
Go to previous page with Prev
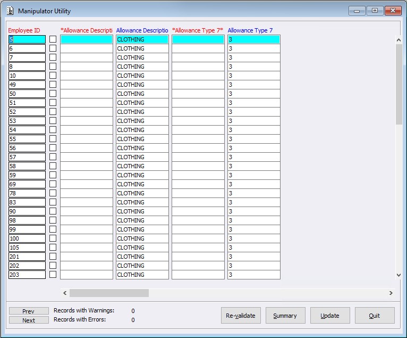click(x=29, y=311)
